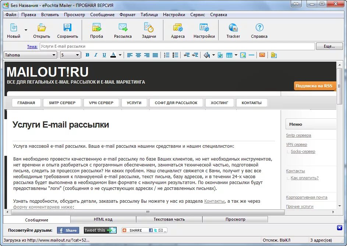The image size is (347, 246).
Task: Click the Подписка на RSS button
Action: click(x=315, y=86)
